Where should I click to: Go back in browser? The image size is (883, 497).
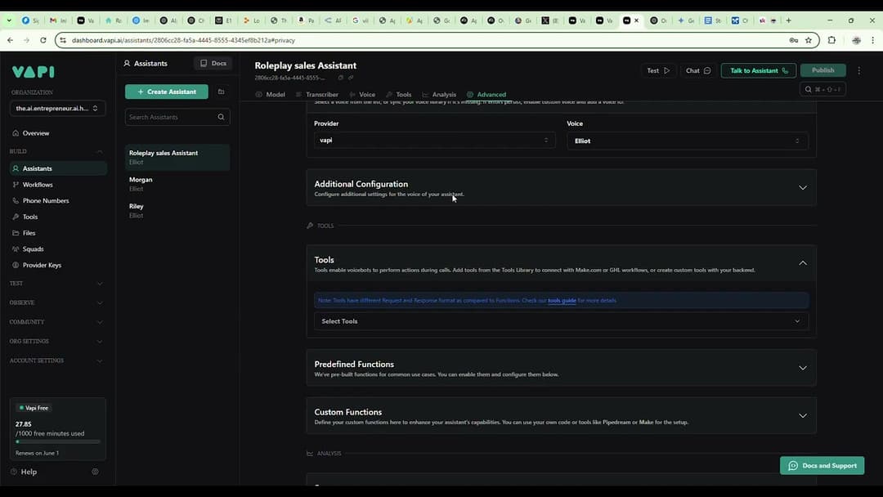click(x=10, y=41)
